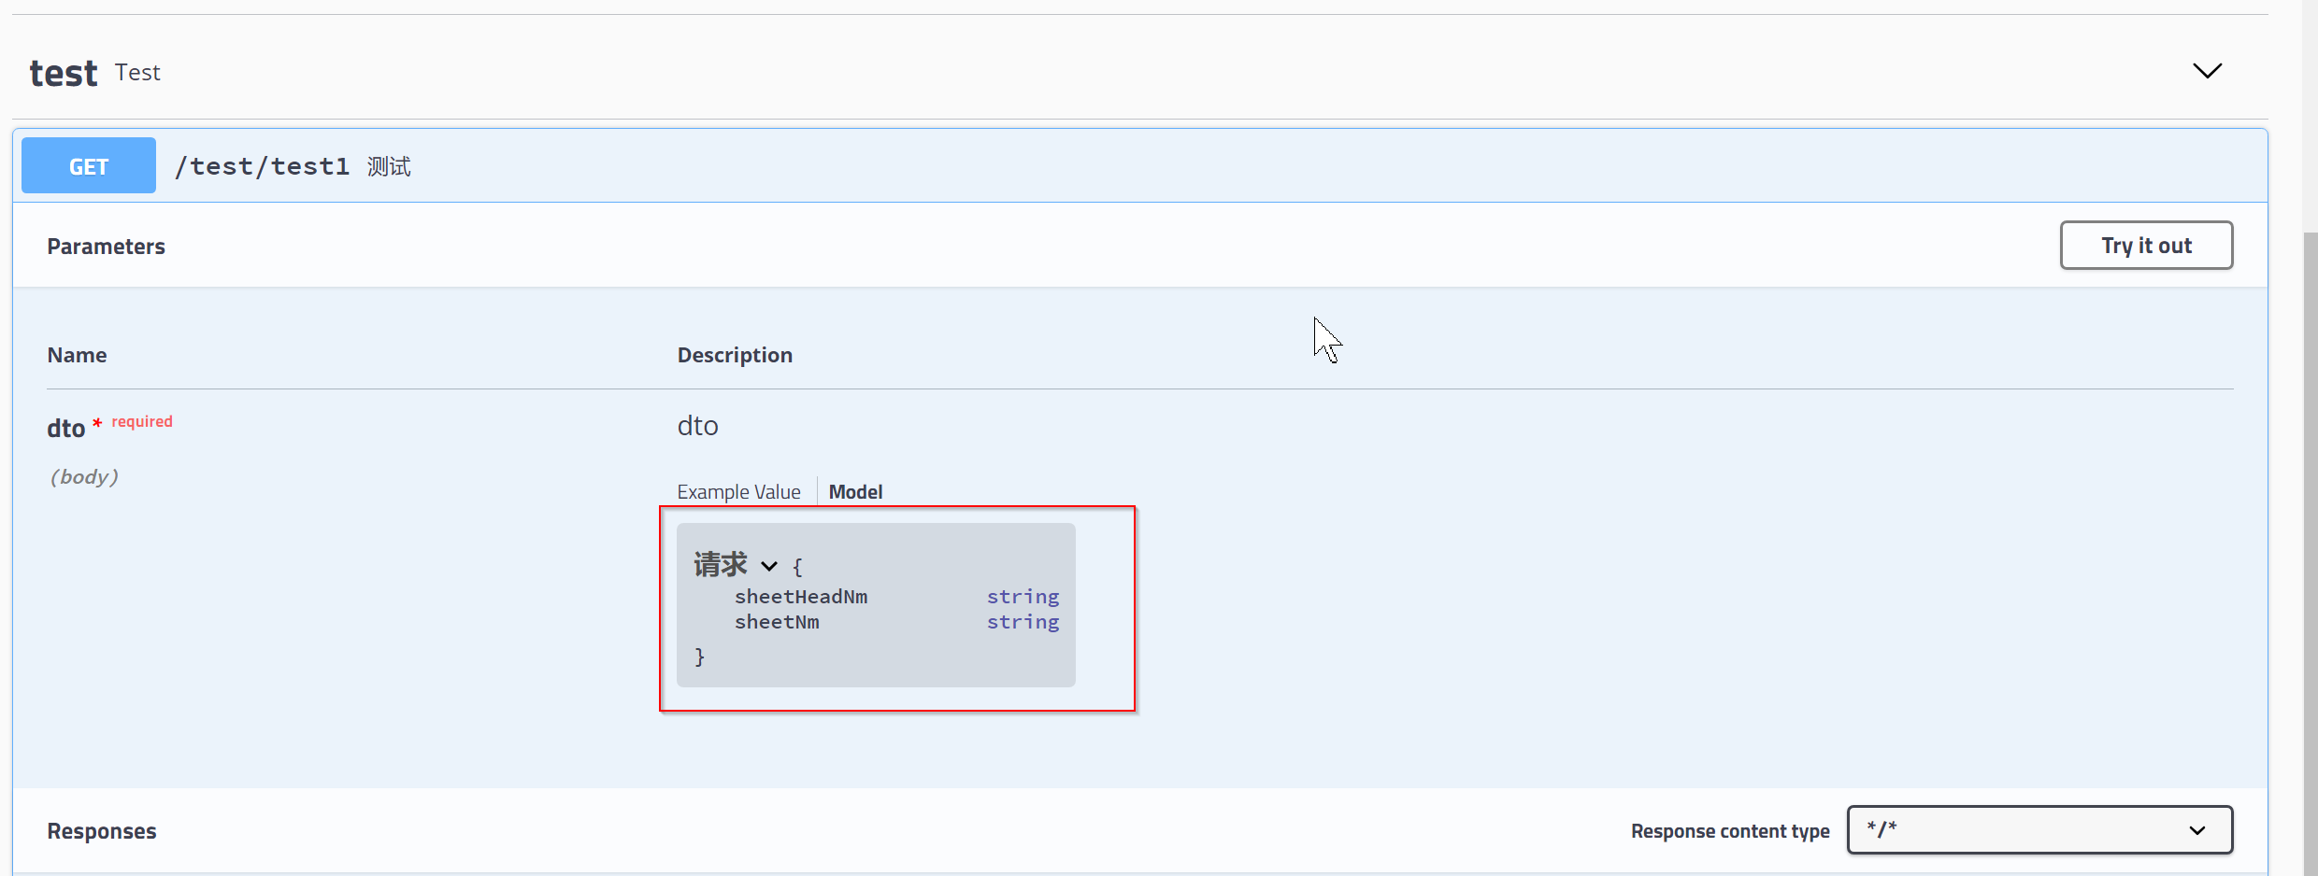Screen dimensions: 2318x876
Task: Click the Responses section heading
Action: (102, 830)
